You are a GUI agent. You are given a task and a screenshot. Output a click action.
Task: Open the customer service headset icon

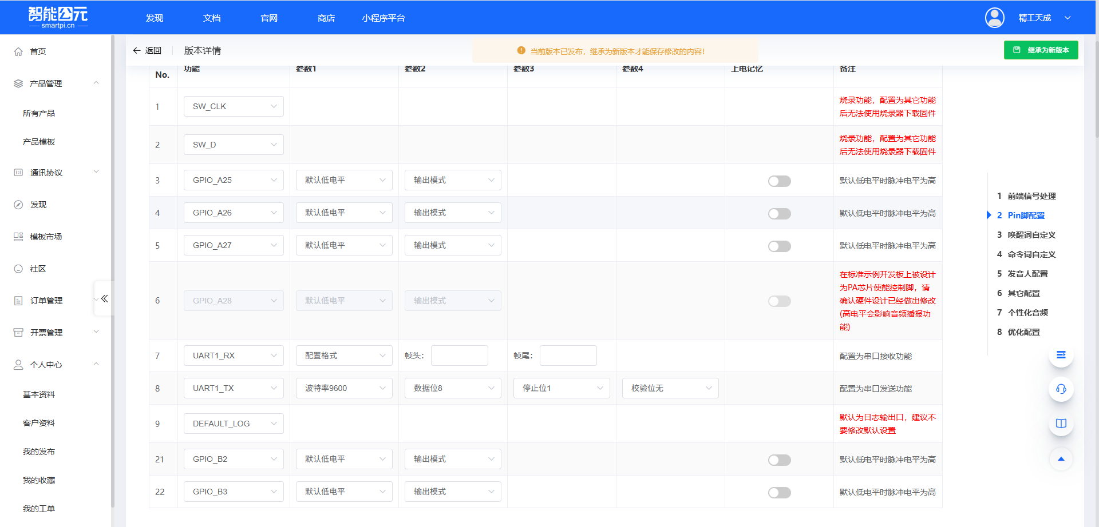pos(1061,389)
